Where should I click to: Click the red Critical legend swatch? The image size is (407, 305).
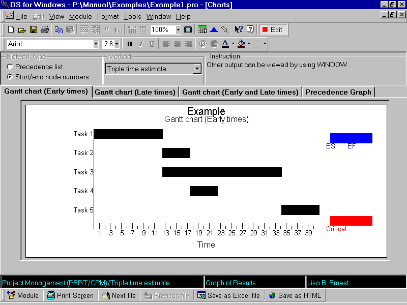[351, 221]
